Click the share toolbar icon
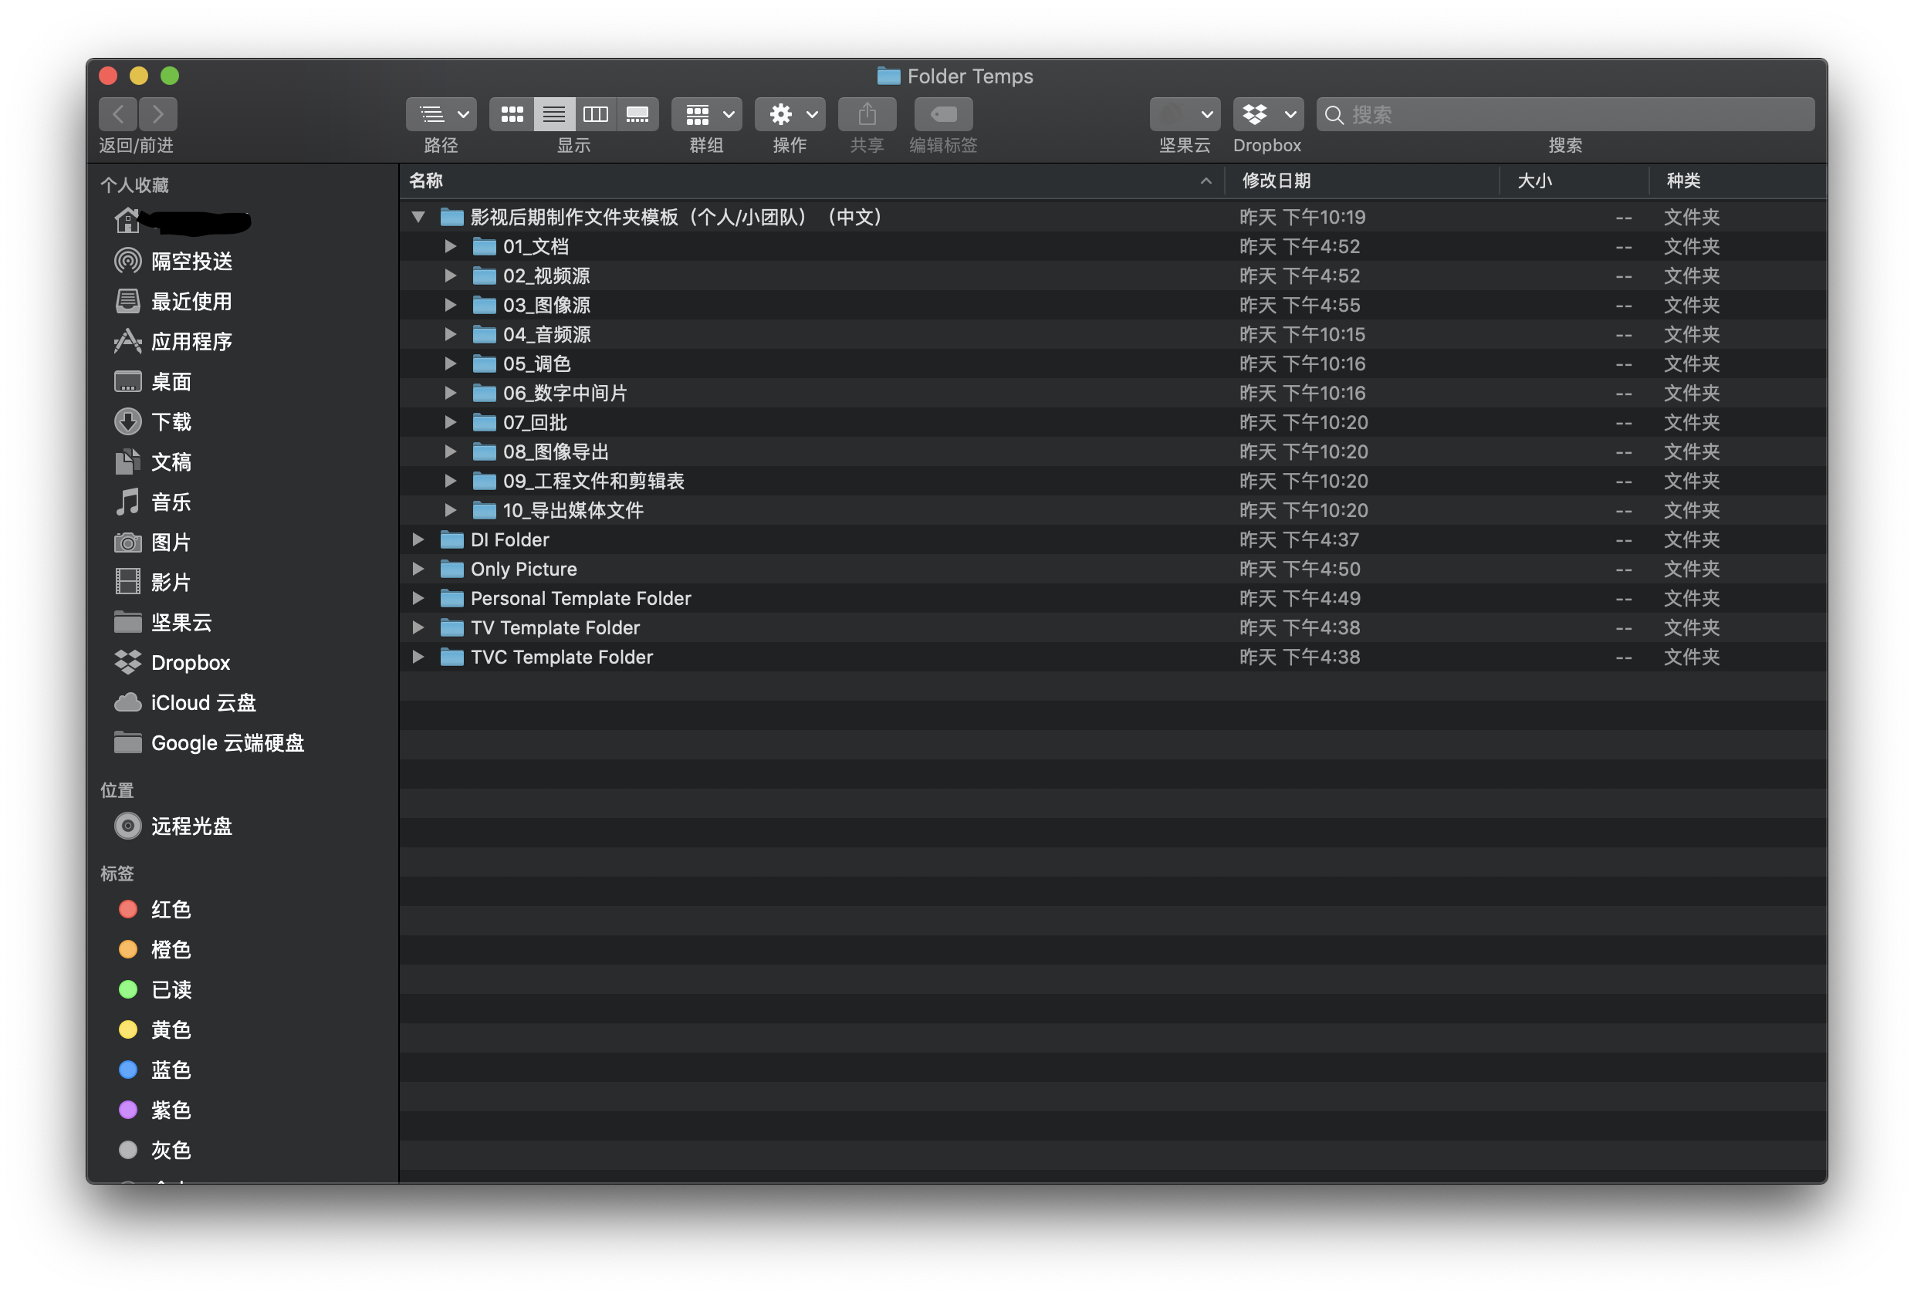Viewport: 1914px width, 1298px height. coord(867,114)
